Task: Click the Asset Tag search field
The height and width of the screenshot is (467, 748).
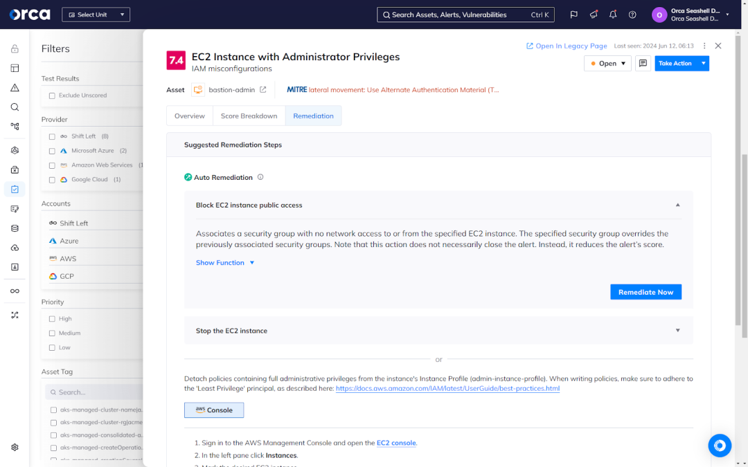Action: tap(94, 392)
